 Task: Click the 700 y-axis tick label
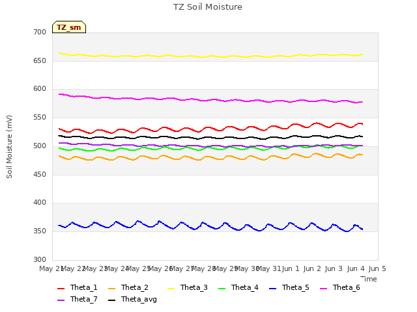40,32
